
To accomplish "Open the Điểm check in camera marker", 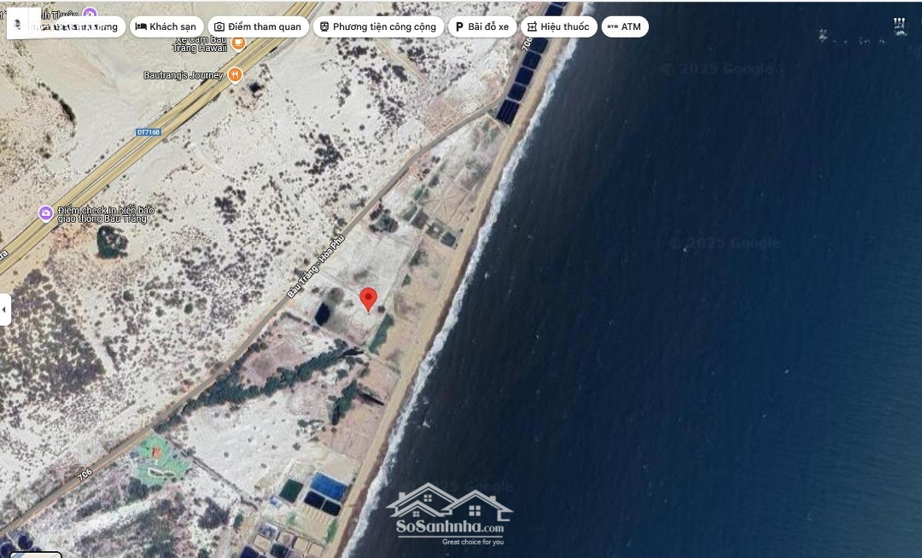I will coord(46,213).
